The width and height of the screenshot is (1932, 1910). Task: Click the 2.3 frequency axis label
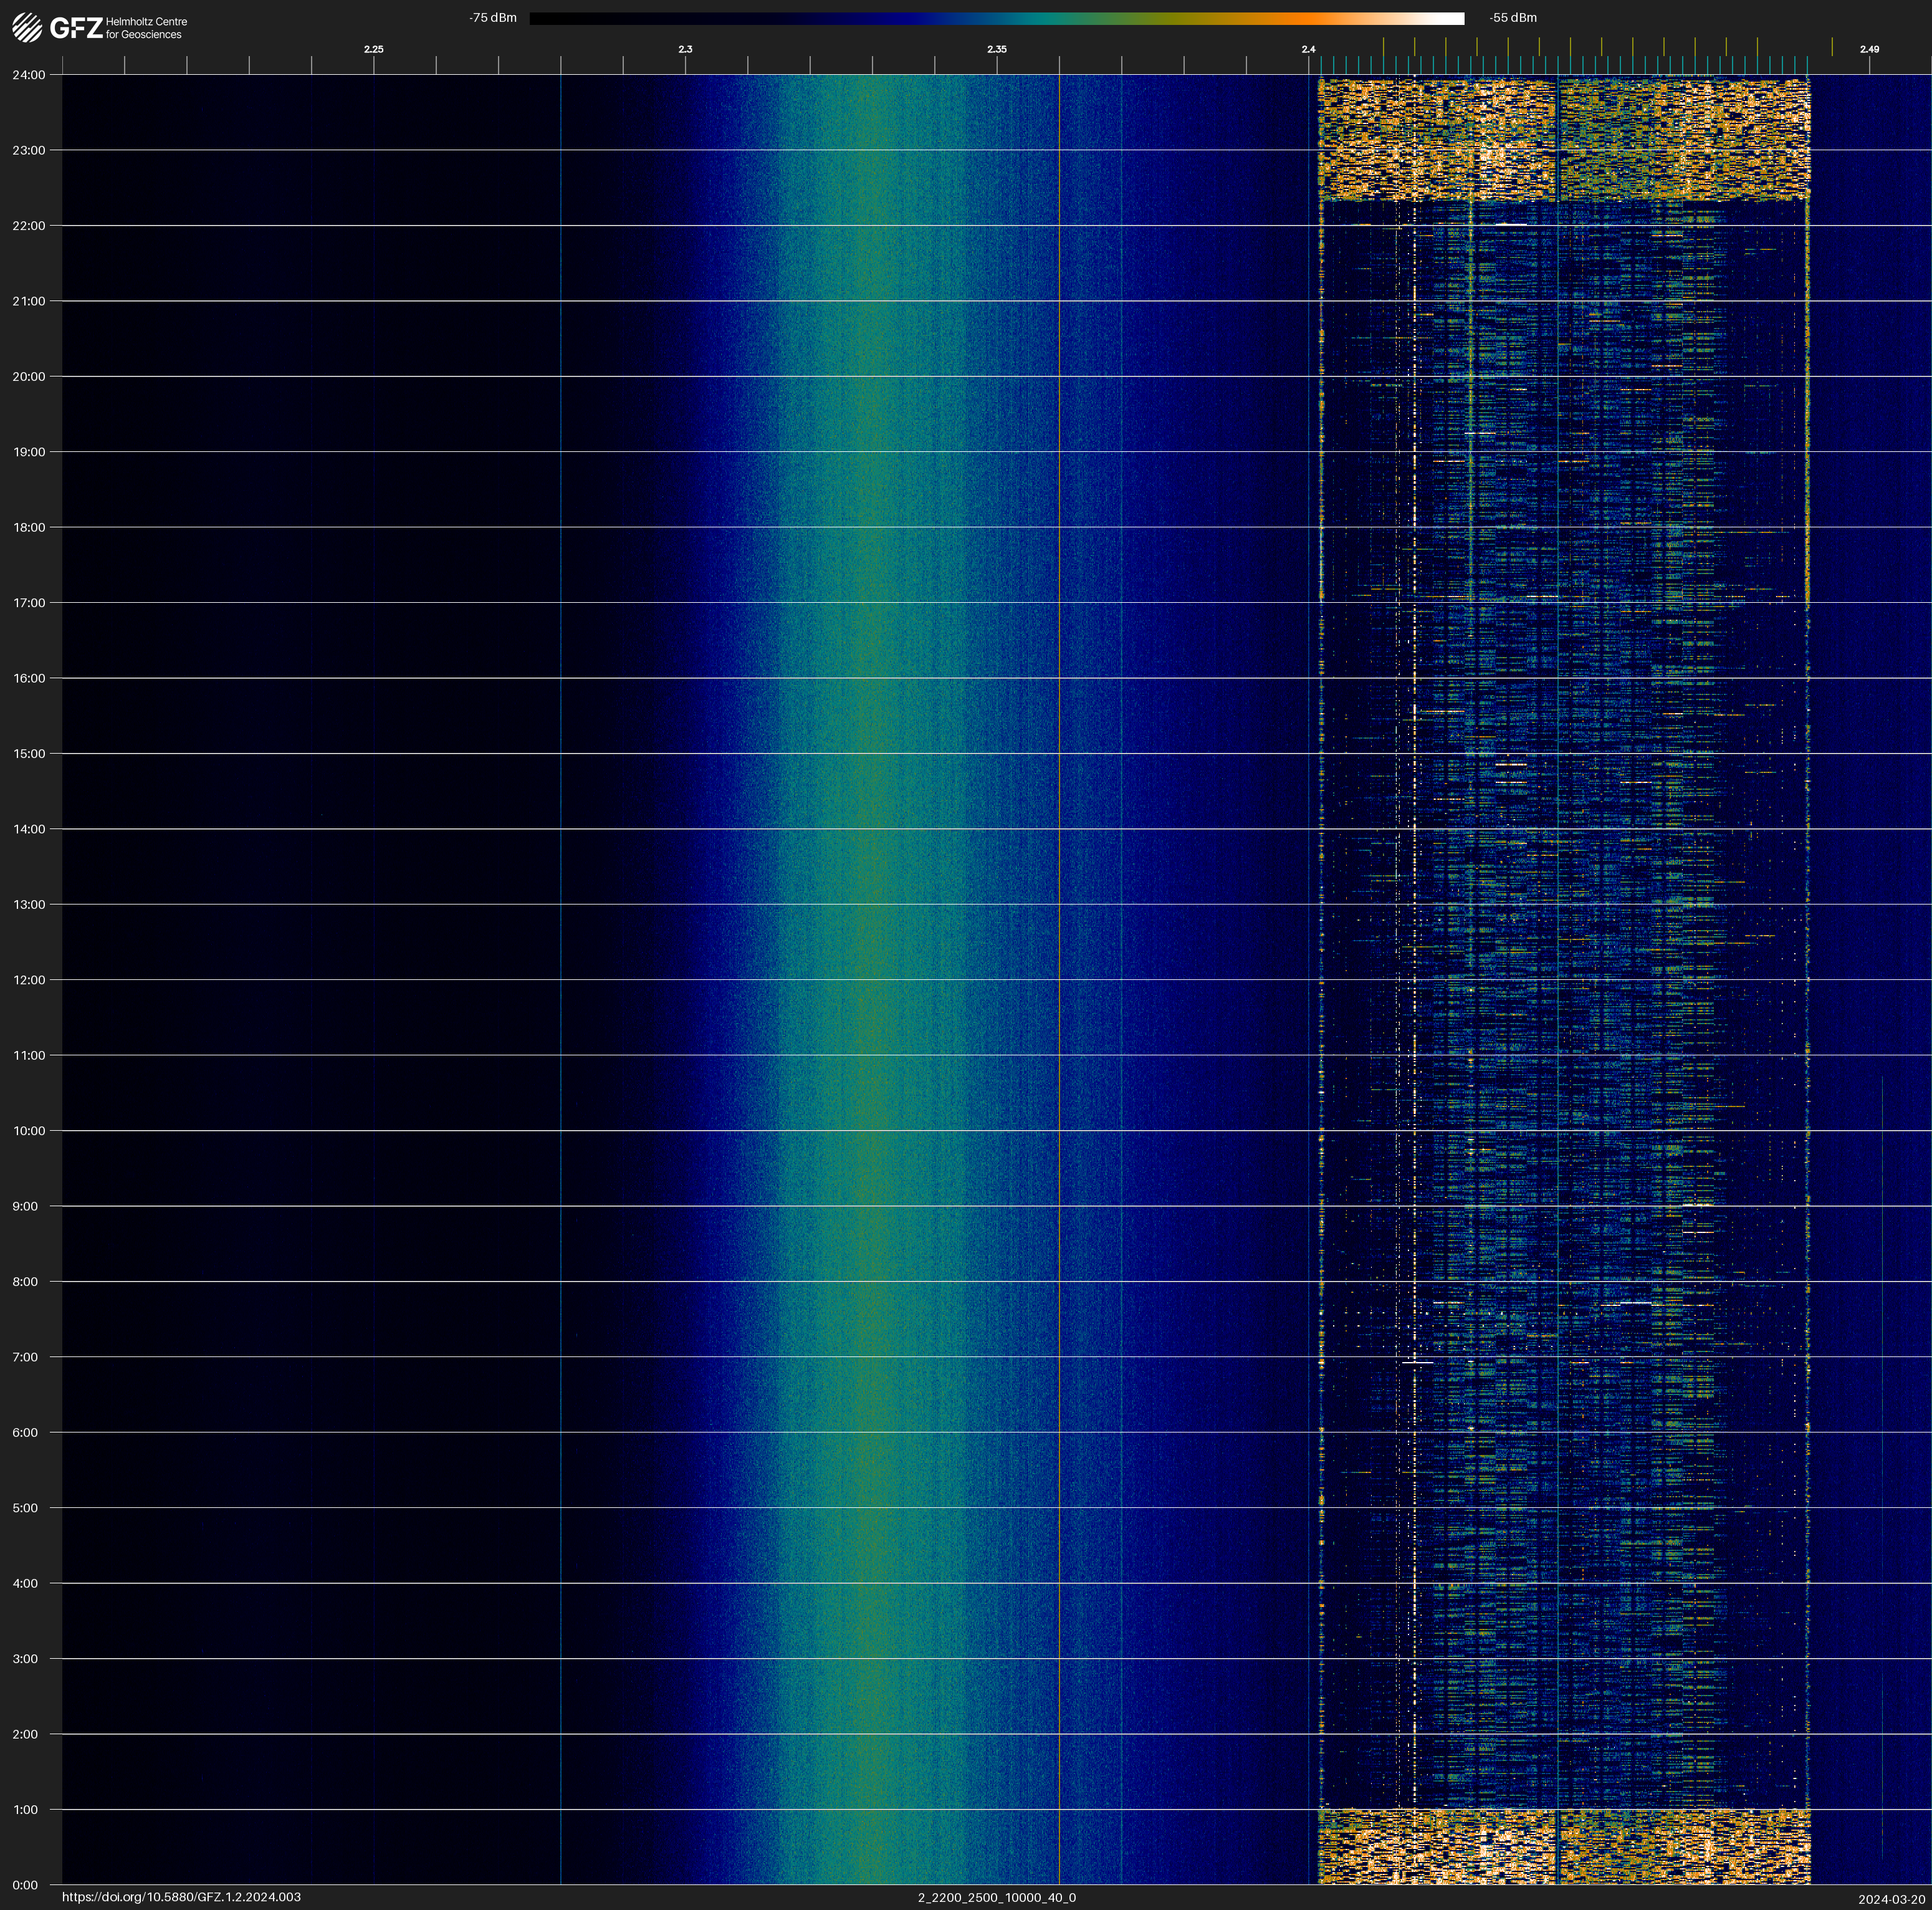point(685,49)
